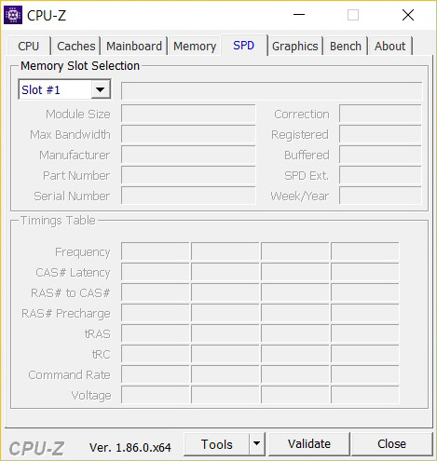
Task: Open the Slot #1 dropdown arrow
Action: click(x=101, y=90)
